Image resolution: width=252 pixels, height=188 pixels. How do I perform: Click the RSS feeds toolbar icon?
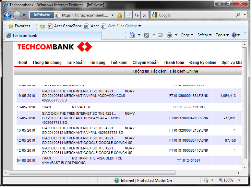pos(147,35)
